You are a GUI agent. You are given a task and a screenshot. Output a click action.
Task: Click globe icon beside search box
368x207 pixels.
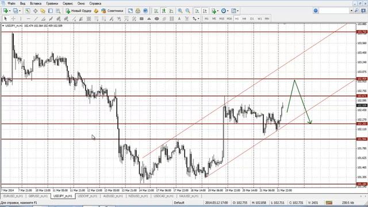coord(316,10)
